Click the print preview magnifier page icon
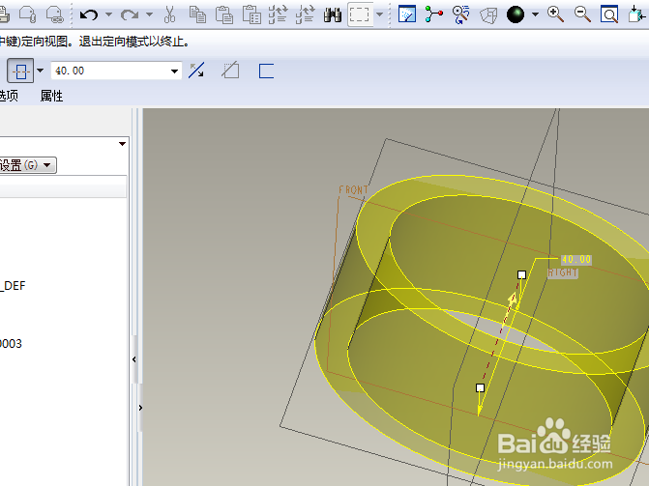 coord(28,14)
